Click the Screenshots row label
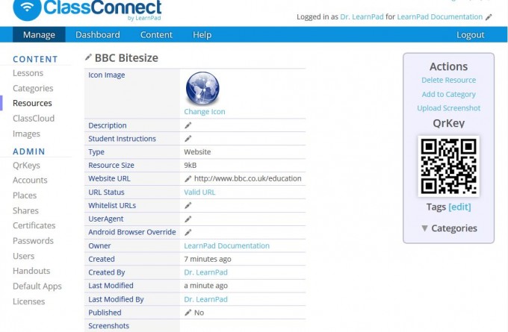508x332 pixels. coord(109,326)
